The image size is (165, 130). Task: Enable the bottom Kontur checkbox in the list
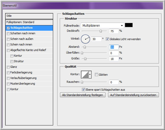click(x=8, y=89)
